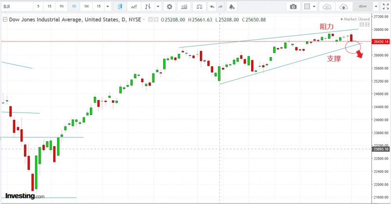
Task: Choose the bar chart style icon
Action: (147, 7)
